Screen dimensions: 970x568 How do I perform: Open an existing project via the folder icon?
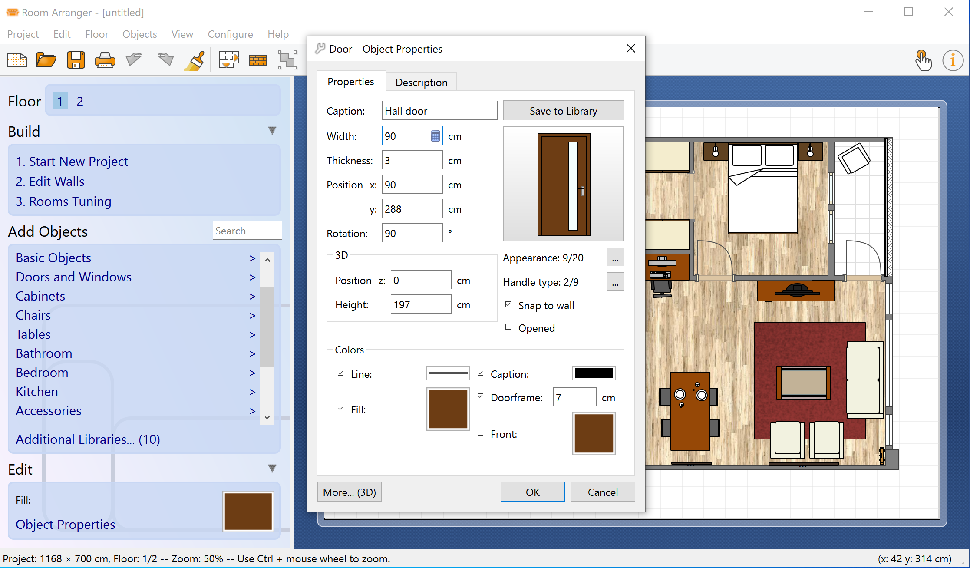click(46, 59)
